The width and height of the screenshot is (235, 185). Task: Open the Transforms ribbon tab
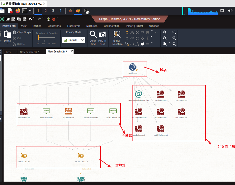point(74,26)
